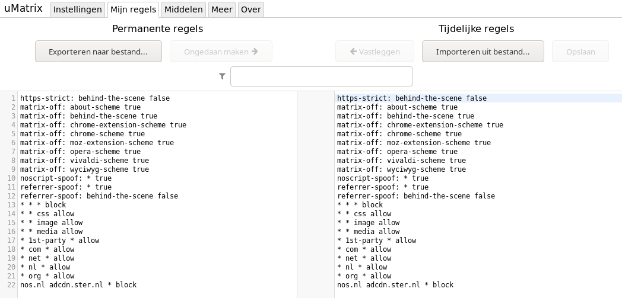
Task: Open the Instellingen tab
Action: [x=78, y=9]
